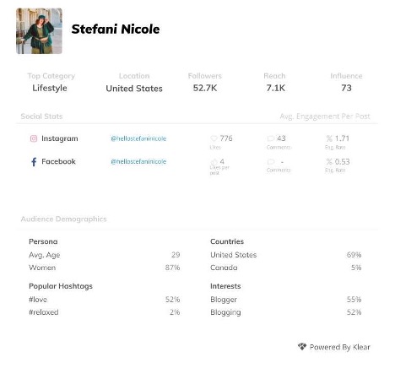Screen dimensions: 395x379
Task: Select the Lifestyle top category value
Action: pos(50,88)
